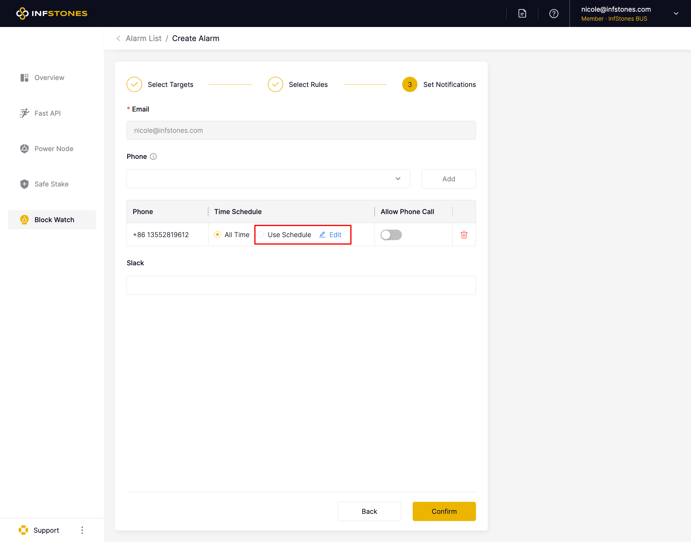This screenshot has height=542, width=691.
Task: Click the InfStones logo
Action: click(x=52, y=13)
